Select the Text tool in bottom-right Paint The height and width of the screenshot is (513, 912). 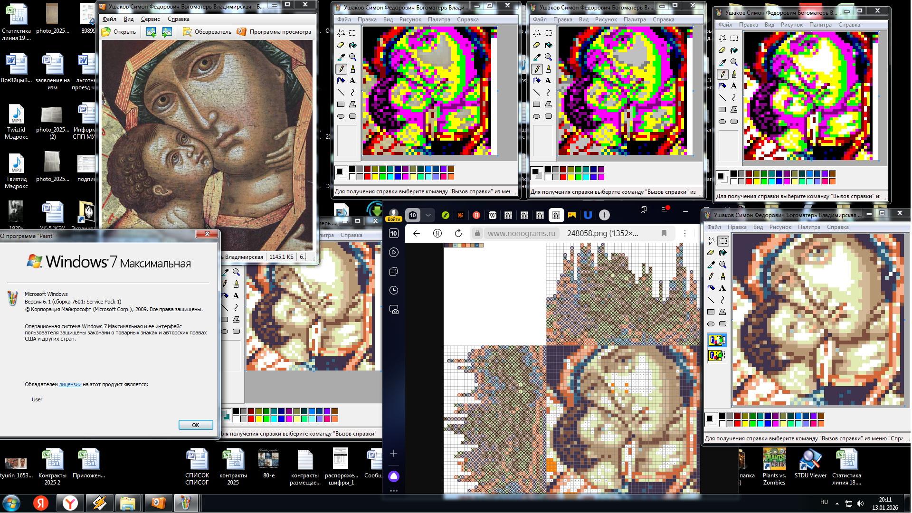(x=722, y=288)
